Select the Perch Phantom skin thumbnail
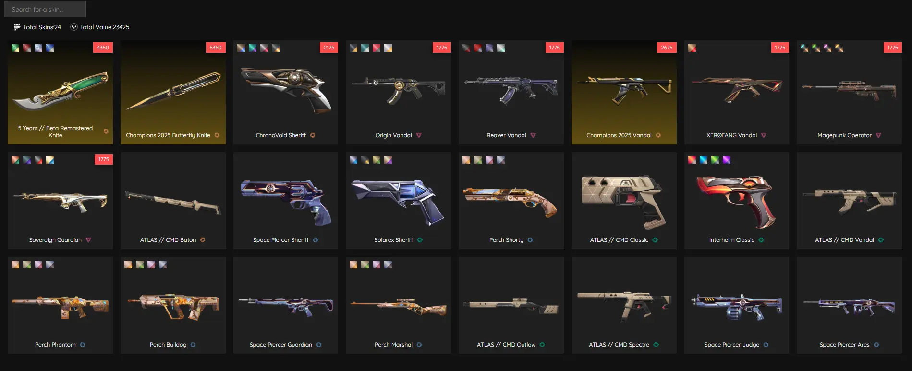The image size is (912, 371). [x=60, y=306]
